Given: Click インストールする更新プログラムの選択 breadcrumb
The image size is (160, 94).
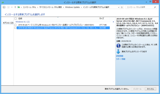Looking at the screenshot, I should (x=96, y=7).
